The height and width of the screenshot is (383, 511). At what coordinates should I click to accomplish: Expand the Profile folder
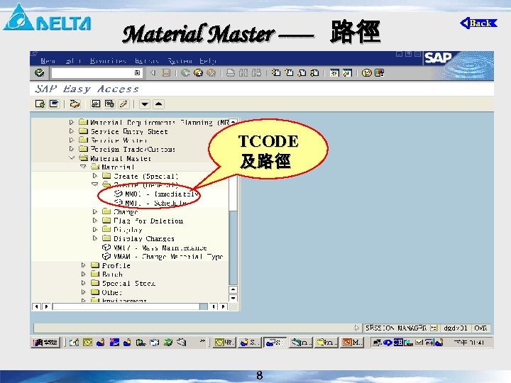tap(84, 265)
